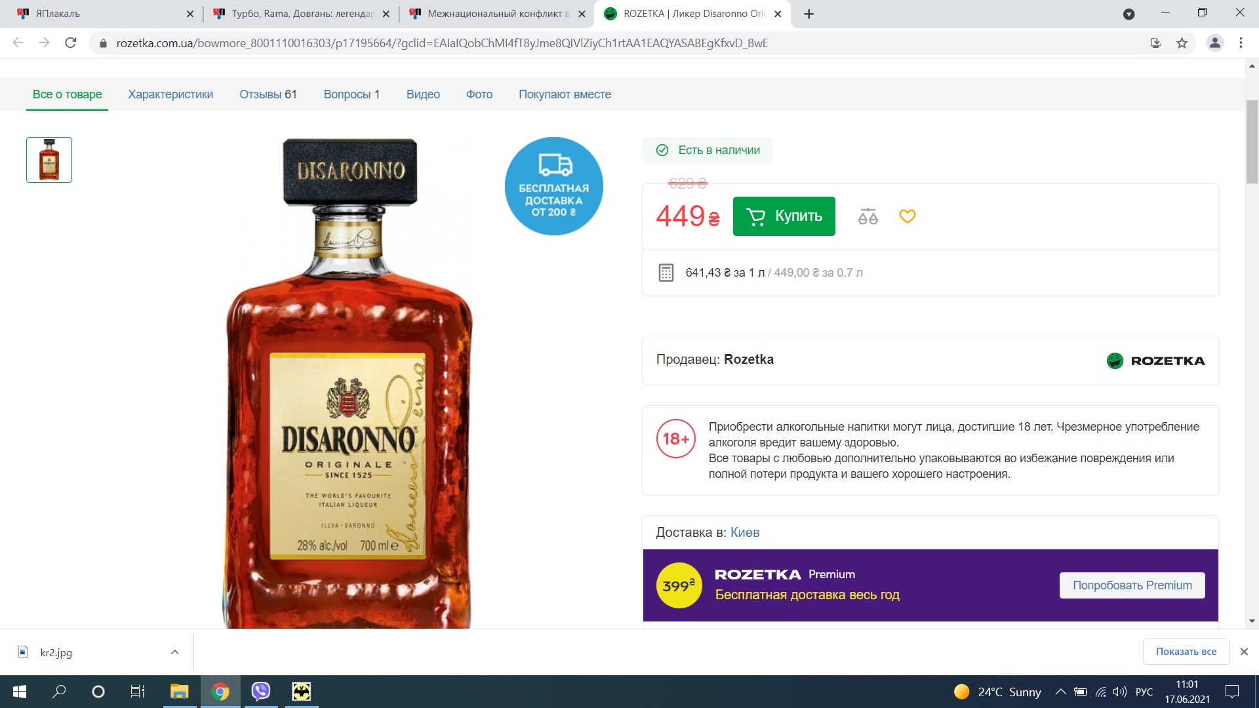Open Viber from the taskbar
The image size is (1259, 708).
click(x=261, y=692)
